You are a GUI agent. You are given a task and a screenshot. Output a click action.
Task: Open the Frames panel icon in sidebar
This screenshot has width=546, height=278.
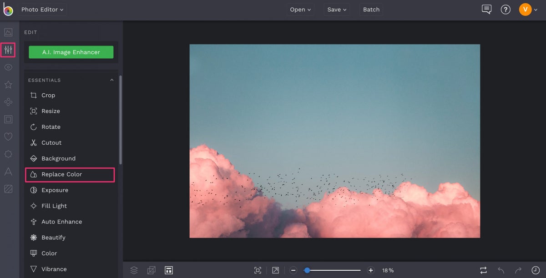[x=8, y=119]
